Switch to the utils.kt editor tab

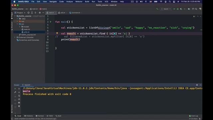pos(63,13)
